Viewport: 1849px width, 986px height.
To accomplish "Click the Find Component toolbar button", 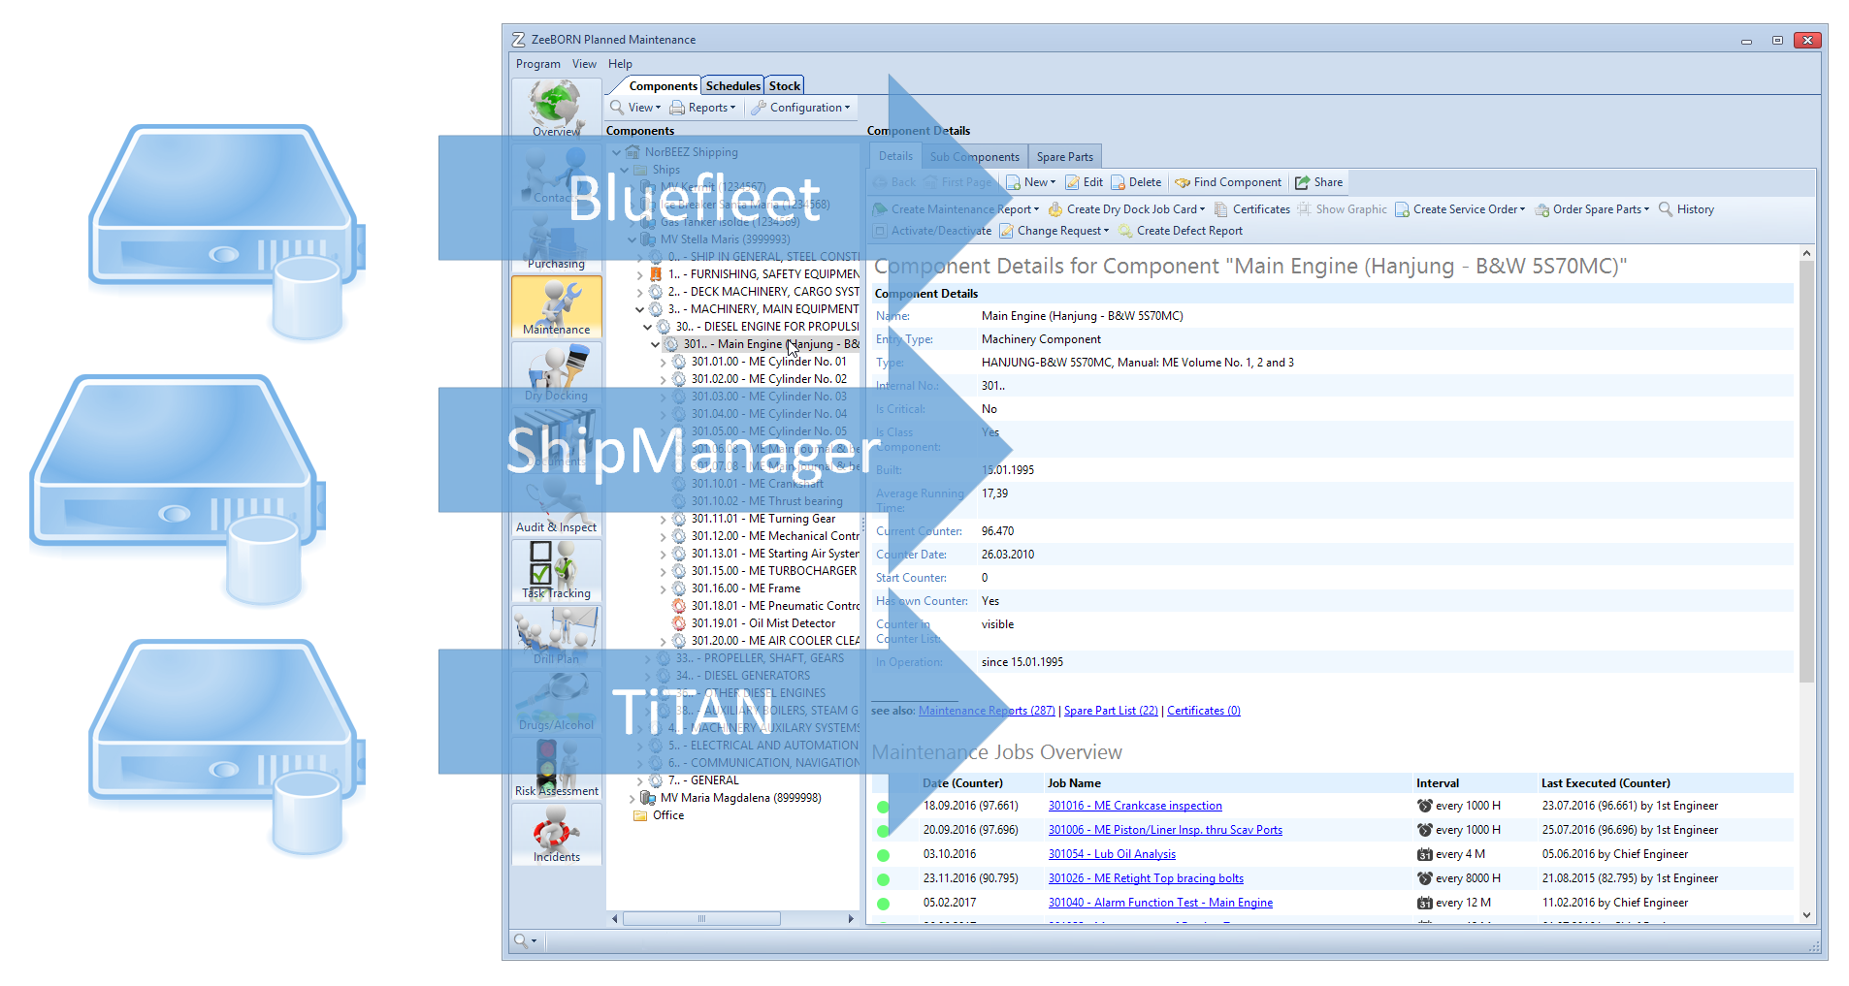I will coord(1228,182).
